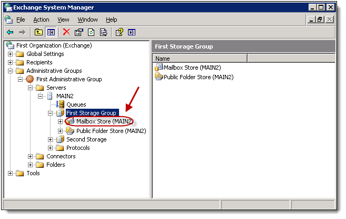The height and width of the screenshot is (219, 346).
Task: Select Second Storage in the tree
Action: coord(86,139)
